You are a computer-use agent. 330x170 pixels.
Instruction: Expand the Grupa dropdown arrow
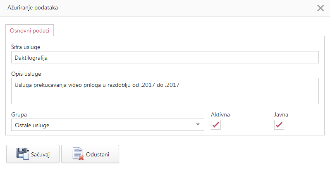[x=198, y=125]
